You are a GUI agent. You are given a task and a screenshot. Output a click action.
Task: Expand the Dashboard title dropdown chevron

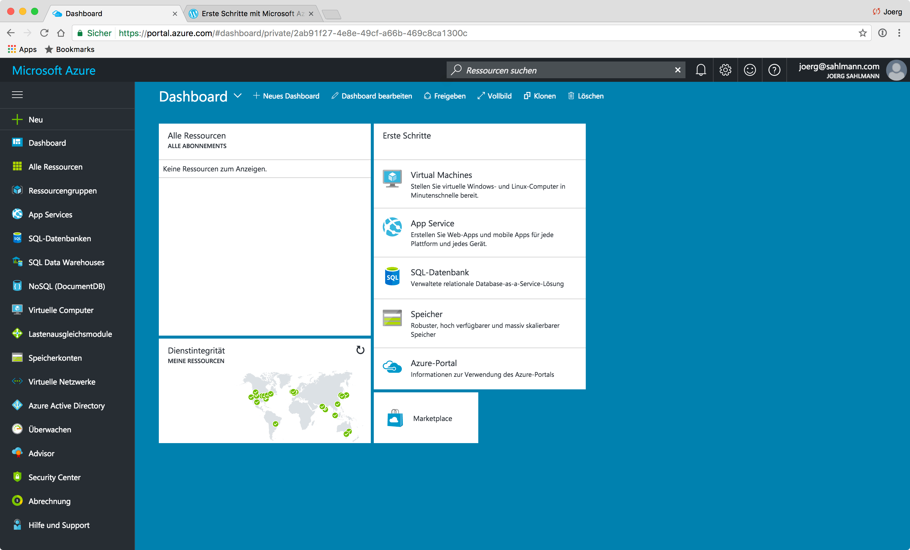click(237, 96)
